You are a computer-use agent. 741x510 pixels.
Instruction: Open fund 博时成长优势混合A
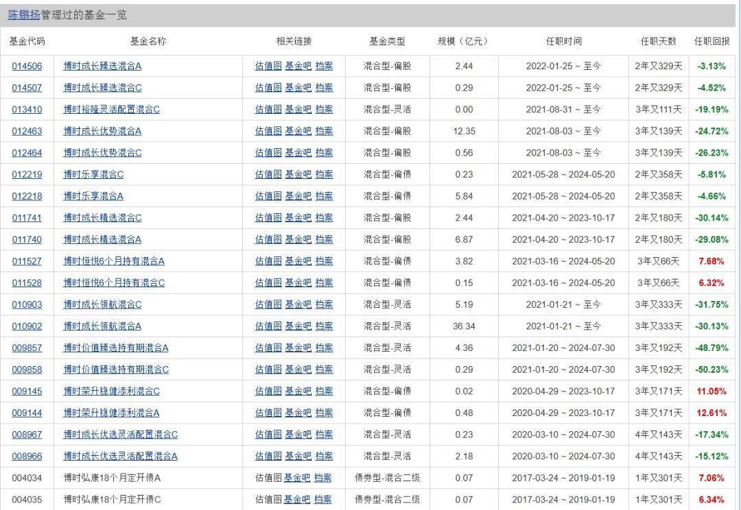pos(102,132)
